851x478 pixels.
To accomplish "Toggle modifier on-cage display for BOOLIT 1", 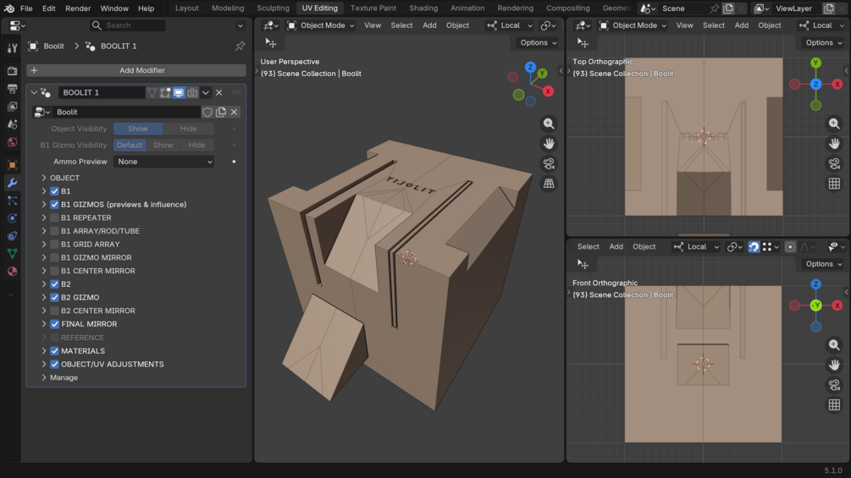I will click(152, 93).
